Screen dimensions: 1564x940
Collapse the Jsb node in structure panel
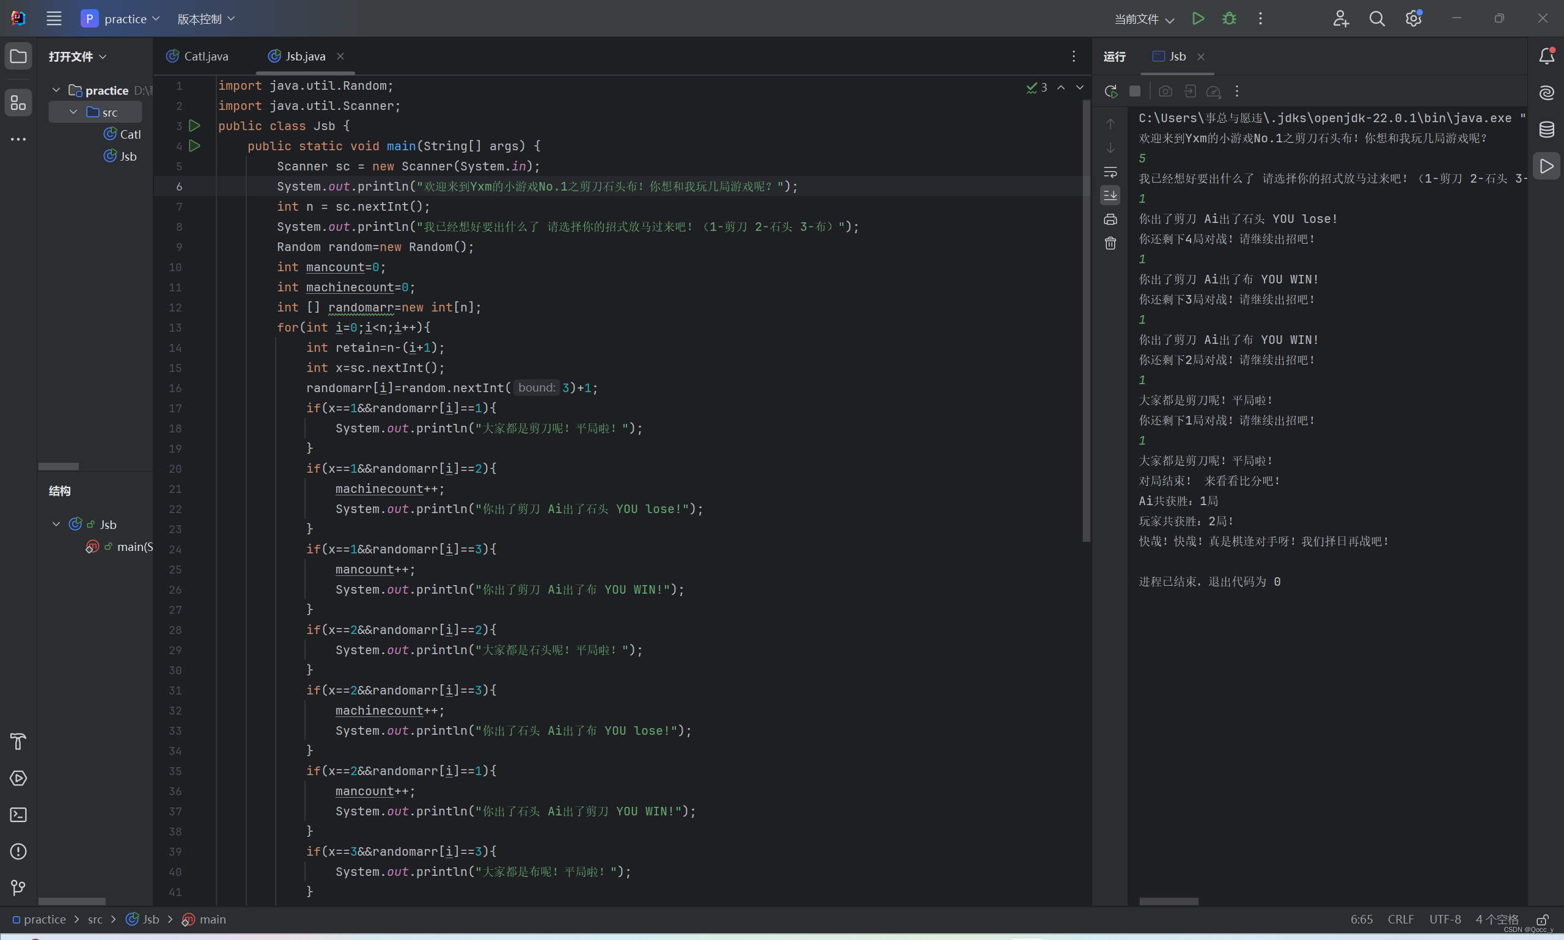point(56,525)
